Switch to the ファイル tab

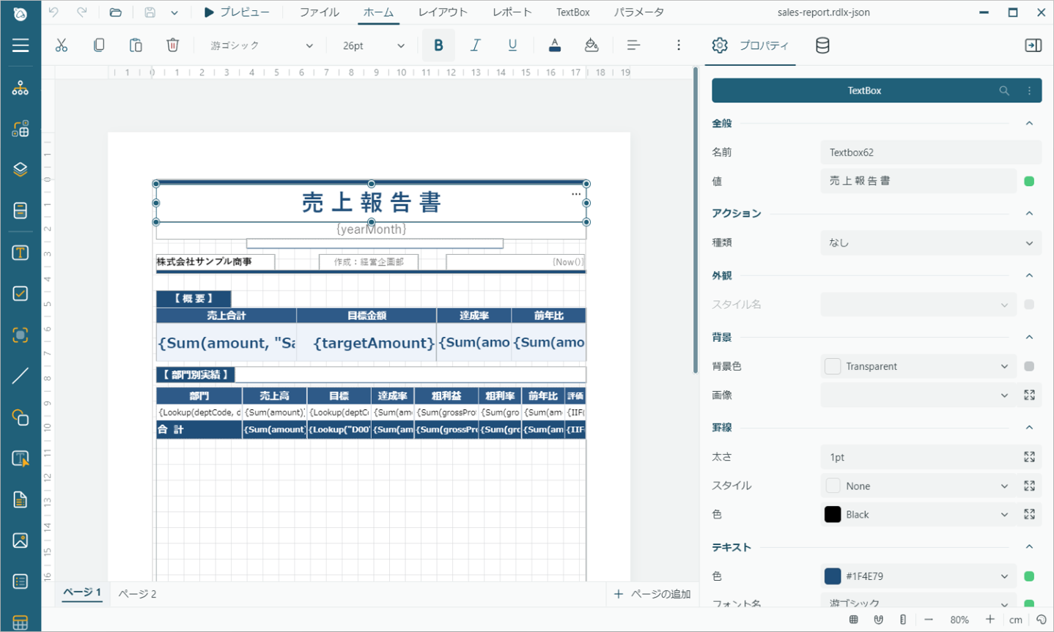pyautogui.click(x=319, y=12)
